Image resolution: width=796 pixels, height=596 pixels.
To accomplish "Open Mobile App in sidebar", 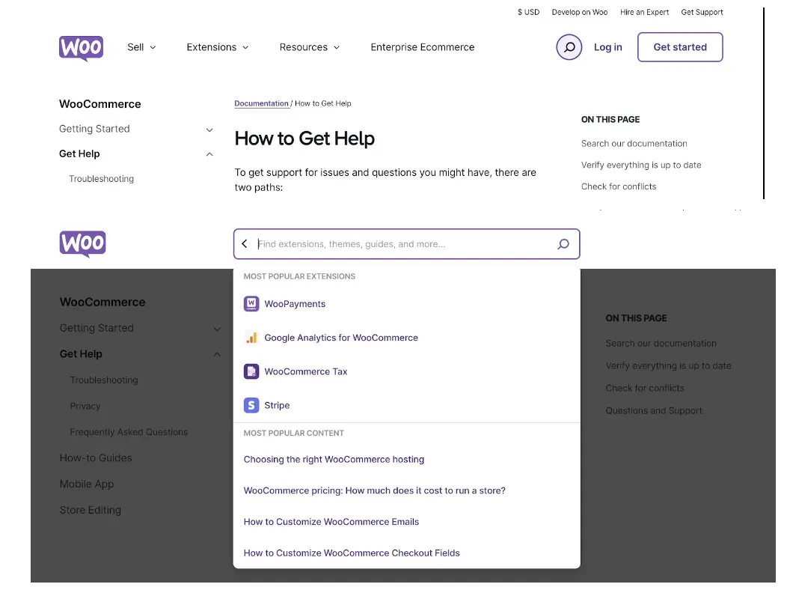I will (87, 484).
